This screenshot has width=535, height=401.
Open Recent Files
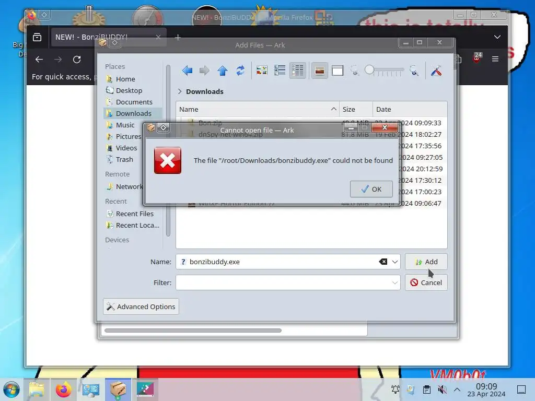(x=132, y=214)
